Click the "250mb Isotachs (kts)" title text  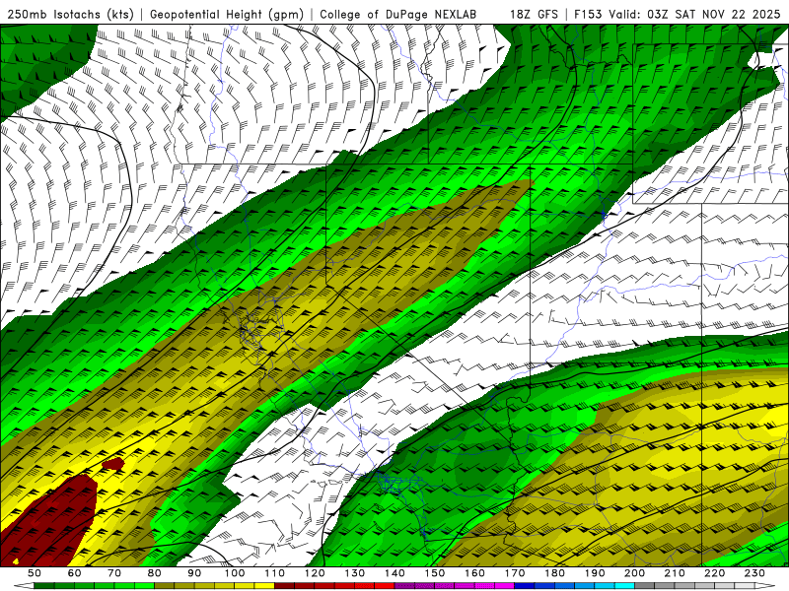point(70,14)
